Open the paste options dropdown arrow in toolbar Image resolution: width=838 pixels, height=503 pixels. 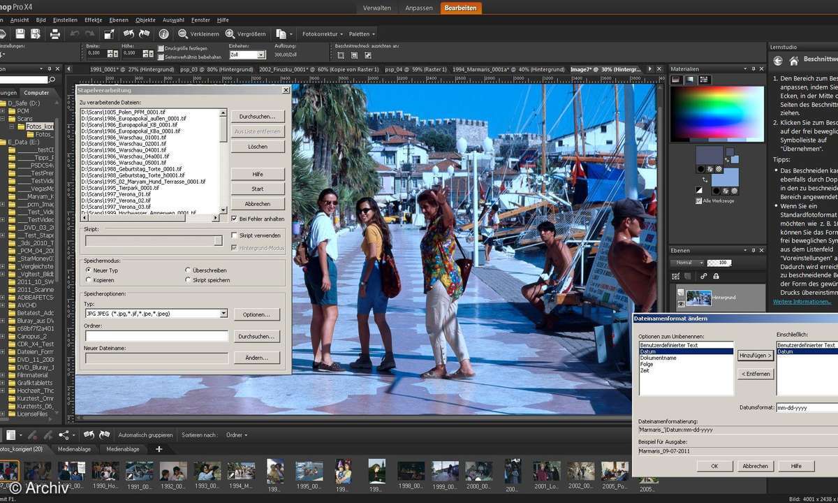pos(290,34)
